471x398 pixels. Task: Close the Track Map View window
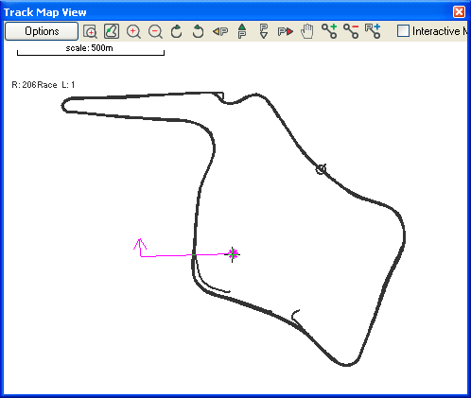point(459,12)
